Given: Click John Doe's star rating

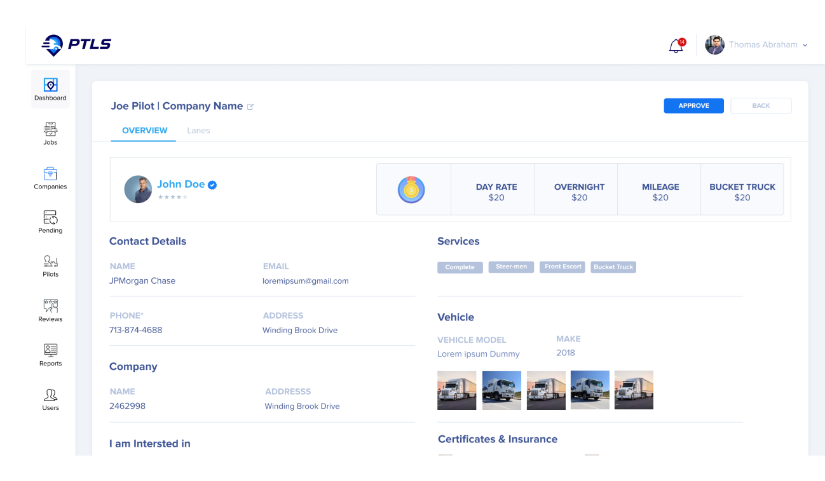Looking at the screenshot, I should 172,197.
